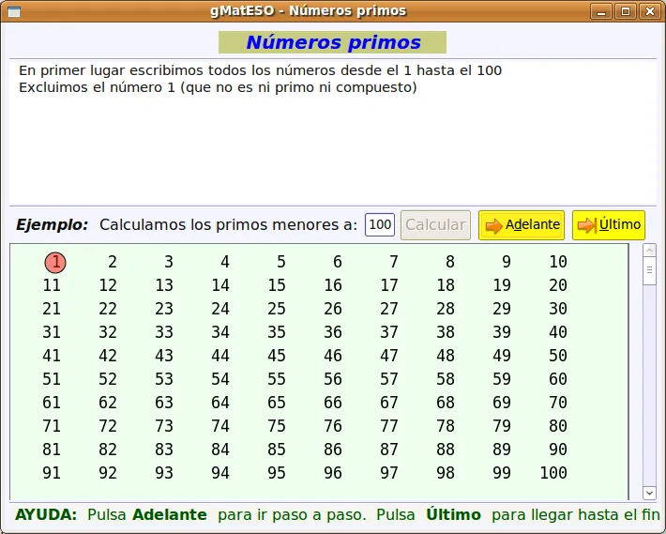Click number 81 in the grid
Viewport: 666px width, 534px height.
click(52, 449)
